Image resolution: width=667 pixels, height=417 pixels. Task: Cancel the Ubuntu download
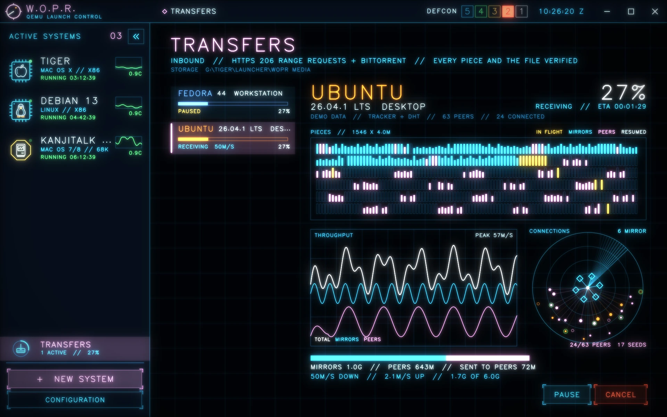point(621,395)
